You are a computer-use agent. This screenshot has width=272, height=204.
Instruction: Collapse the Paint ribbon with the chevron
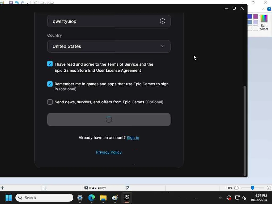(x=263, y=9)
